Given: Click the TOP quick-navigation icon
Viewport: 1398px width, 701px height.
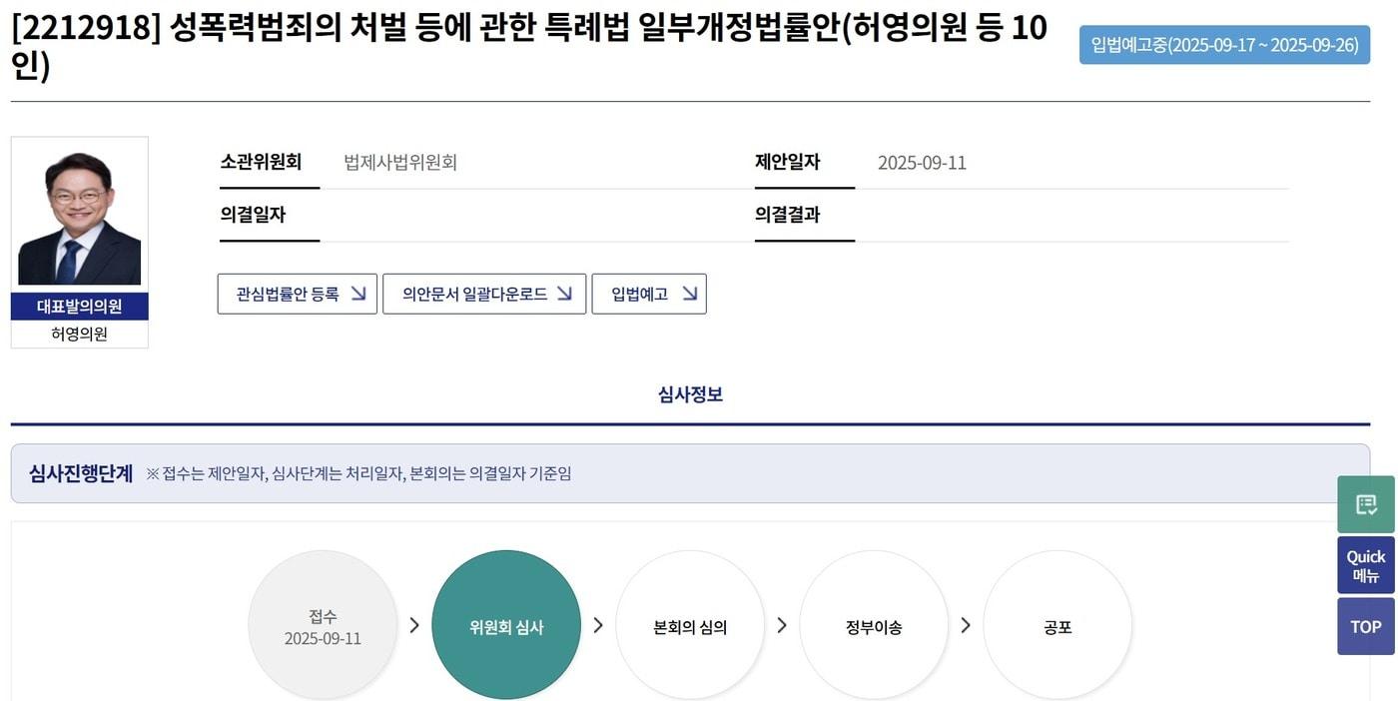Looking at the screenshot, I should pyautogui.click(x=1365, y=626).
